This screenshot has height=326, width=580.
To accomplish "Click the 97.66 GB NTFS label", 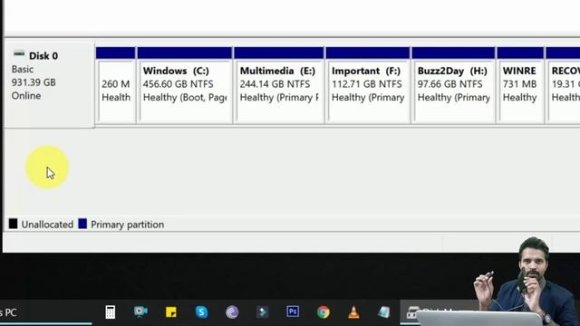I will 449,84.
